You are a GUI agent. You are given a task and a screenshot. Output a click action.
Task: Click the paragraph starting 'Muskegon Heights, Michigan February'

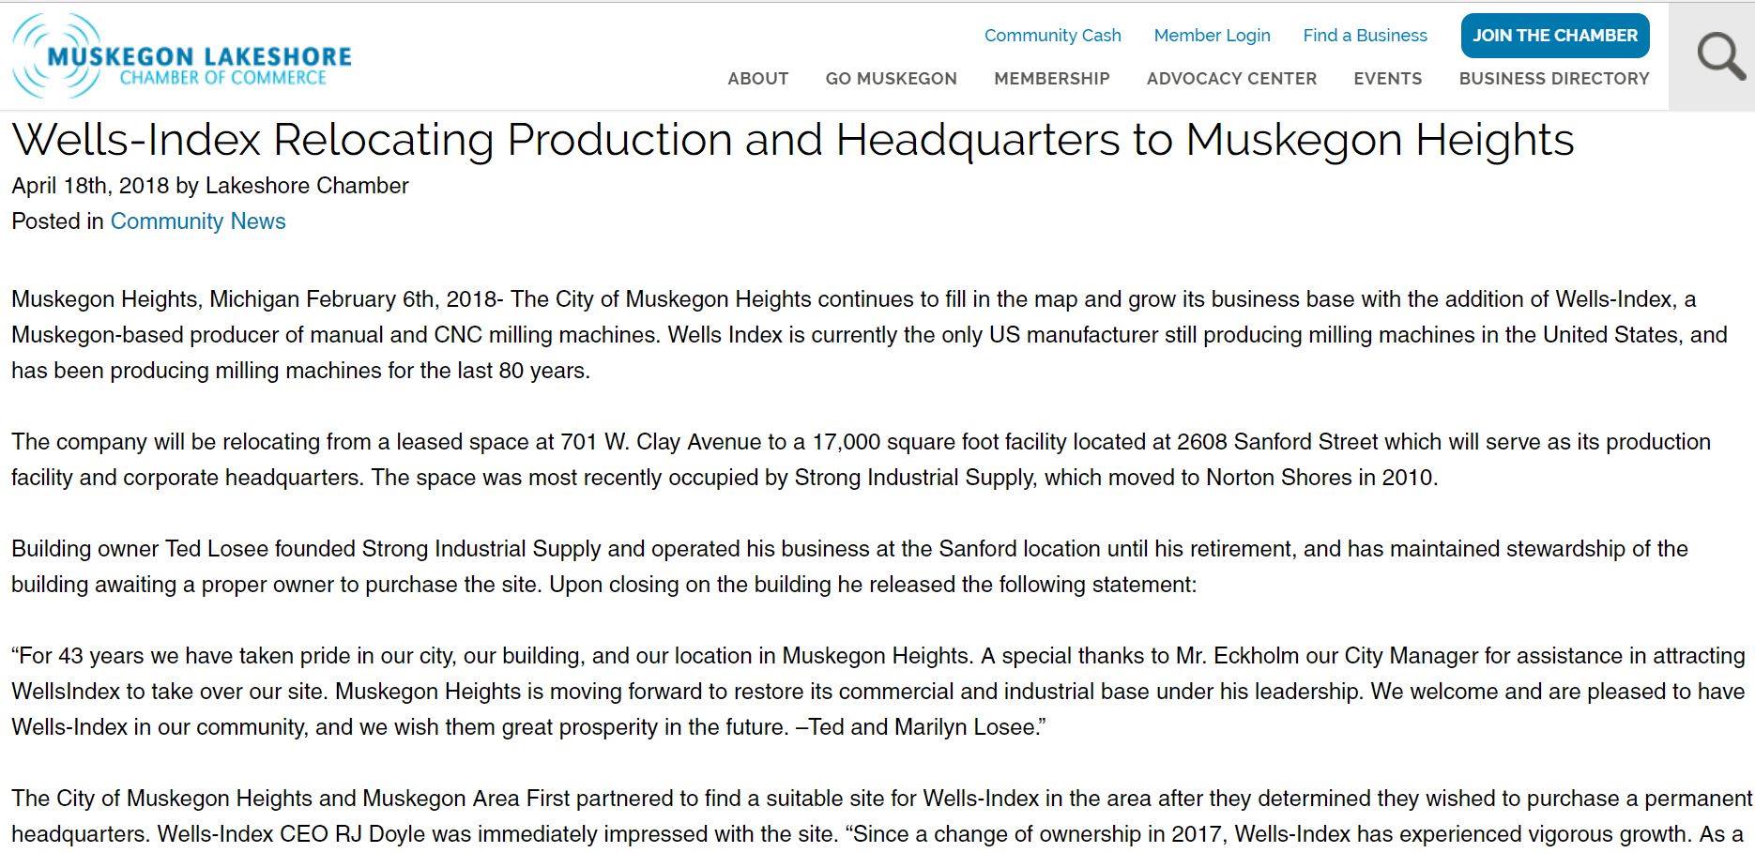[x=869, y=335]
